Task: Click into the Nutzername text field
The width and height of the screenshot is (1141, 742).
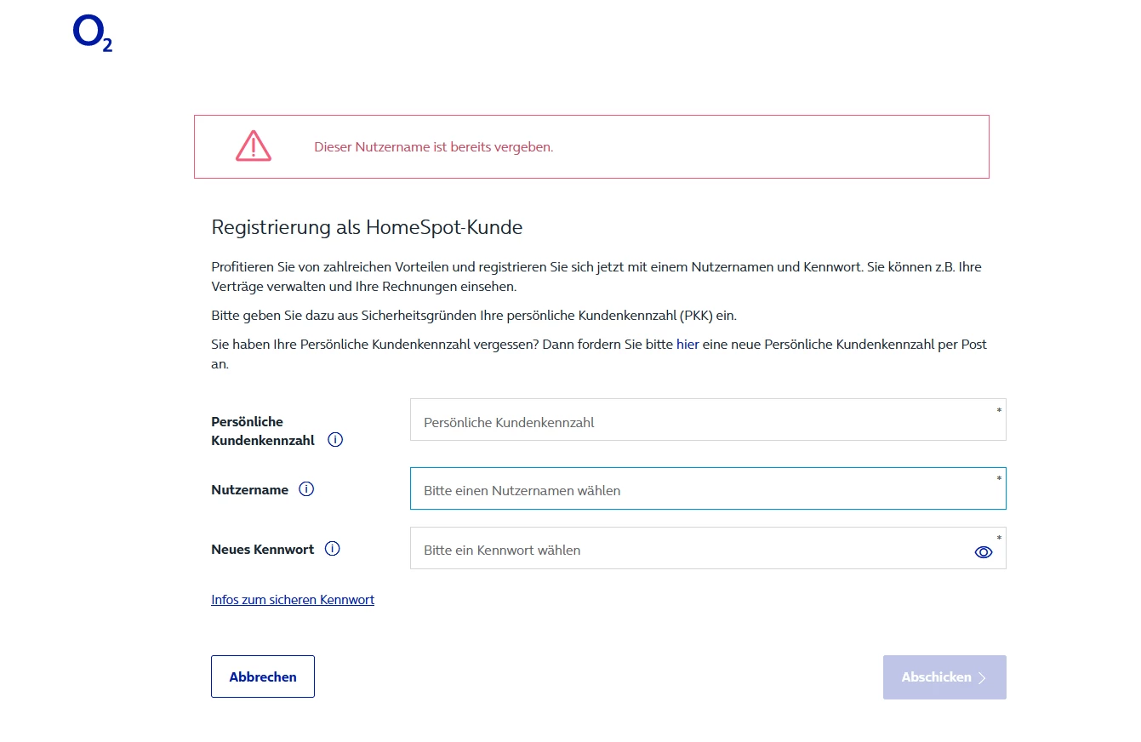Action: 698,489
